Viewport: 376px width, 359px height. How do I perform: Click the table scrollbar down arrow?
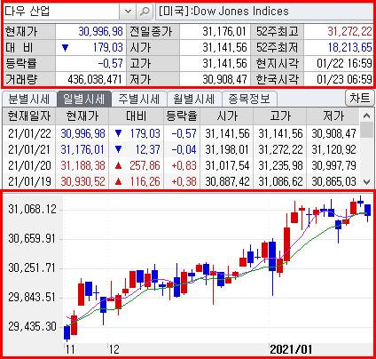click(366, 181)
